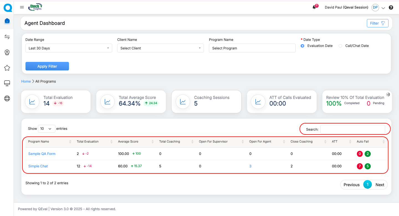Viewport: 399px width, 216px height.
Task: Open the Date Range dropdown
Action: point(69,48)
